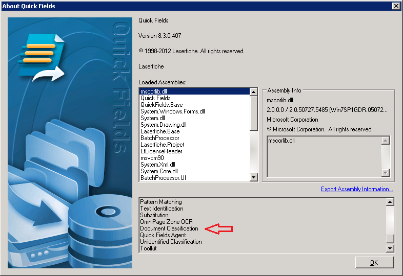This screenshot has height=276, width=403.
Task: Select LfLicenseReader assembly entry
Action: coord(194,151)
